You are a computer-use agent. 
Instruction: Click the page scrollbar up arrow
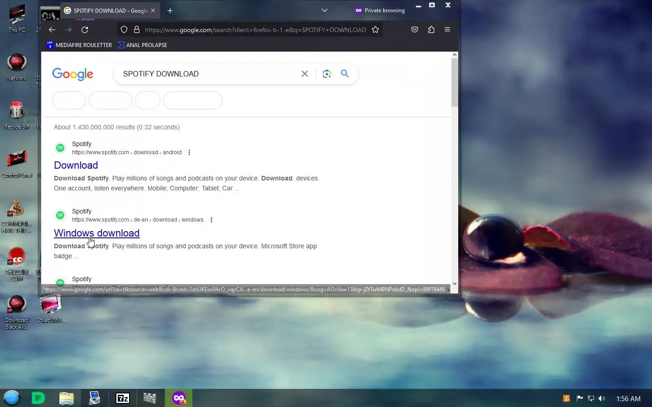[x=455, y=55]
